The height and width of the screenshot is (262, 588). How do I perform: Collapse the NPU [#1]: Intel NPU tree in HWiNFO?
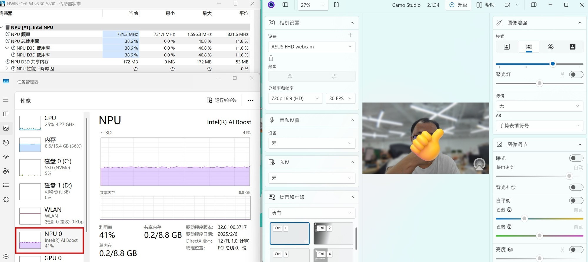tap(2, 27)
